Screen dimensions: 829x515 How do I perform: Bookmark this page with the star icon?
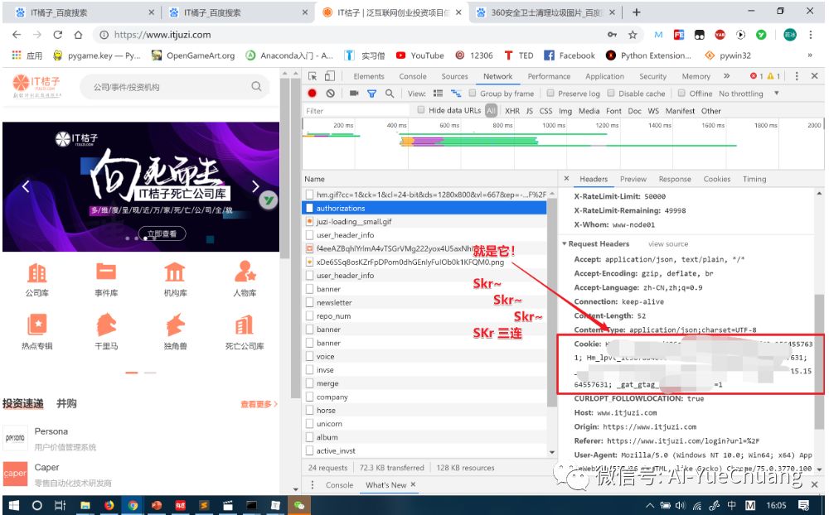[x=633, y=35]
